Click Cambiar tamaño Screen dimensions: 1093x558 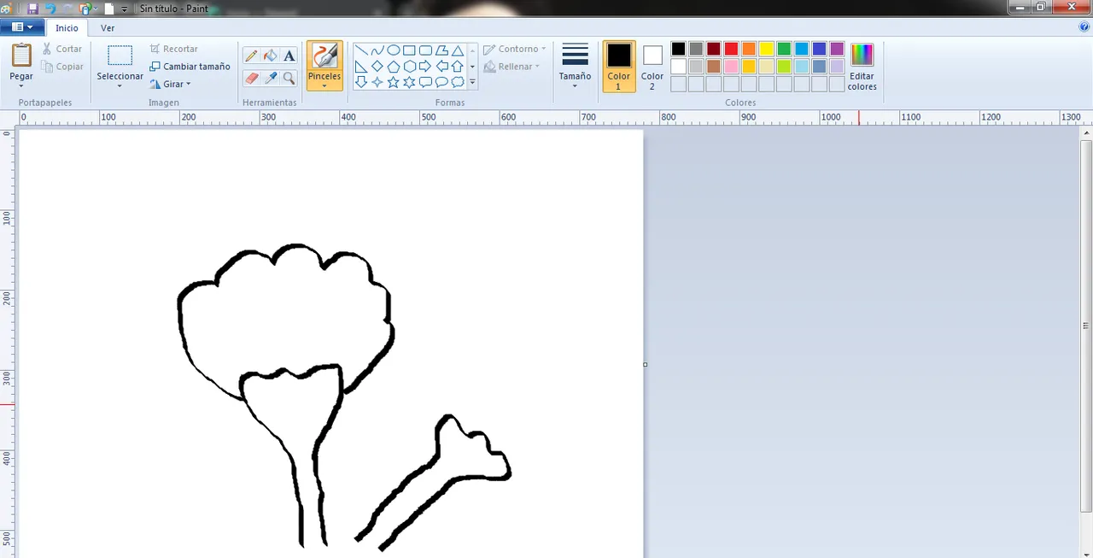190,67
